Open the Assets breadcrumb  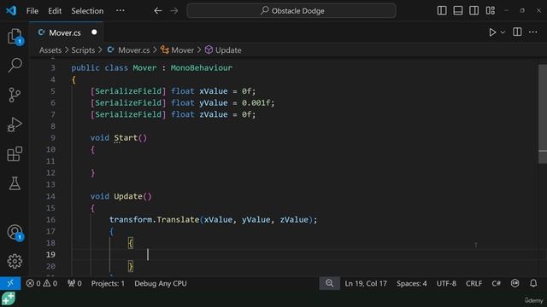pos(50,50)
